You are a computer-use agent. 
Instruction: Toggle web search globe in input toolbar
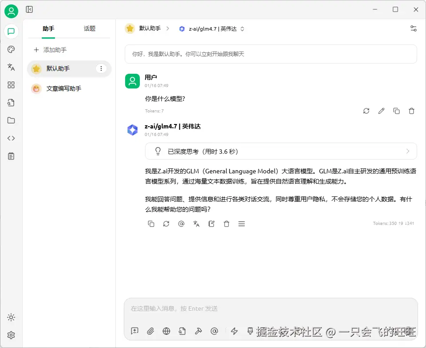[x=166, y=331]
